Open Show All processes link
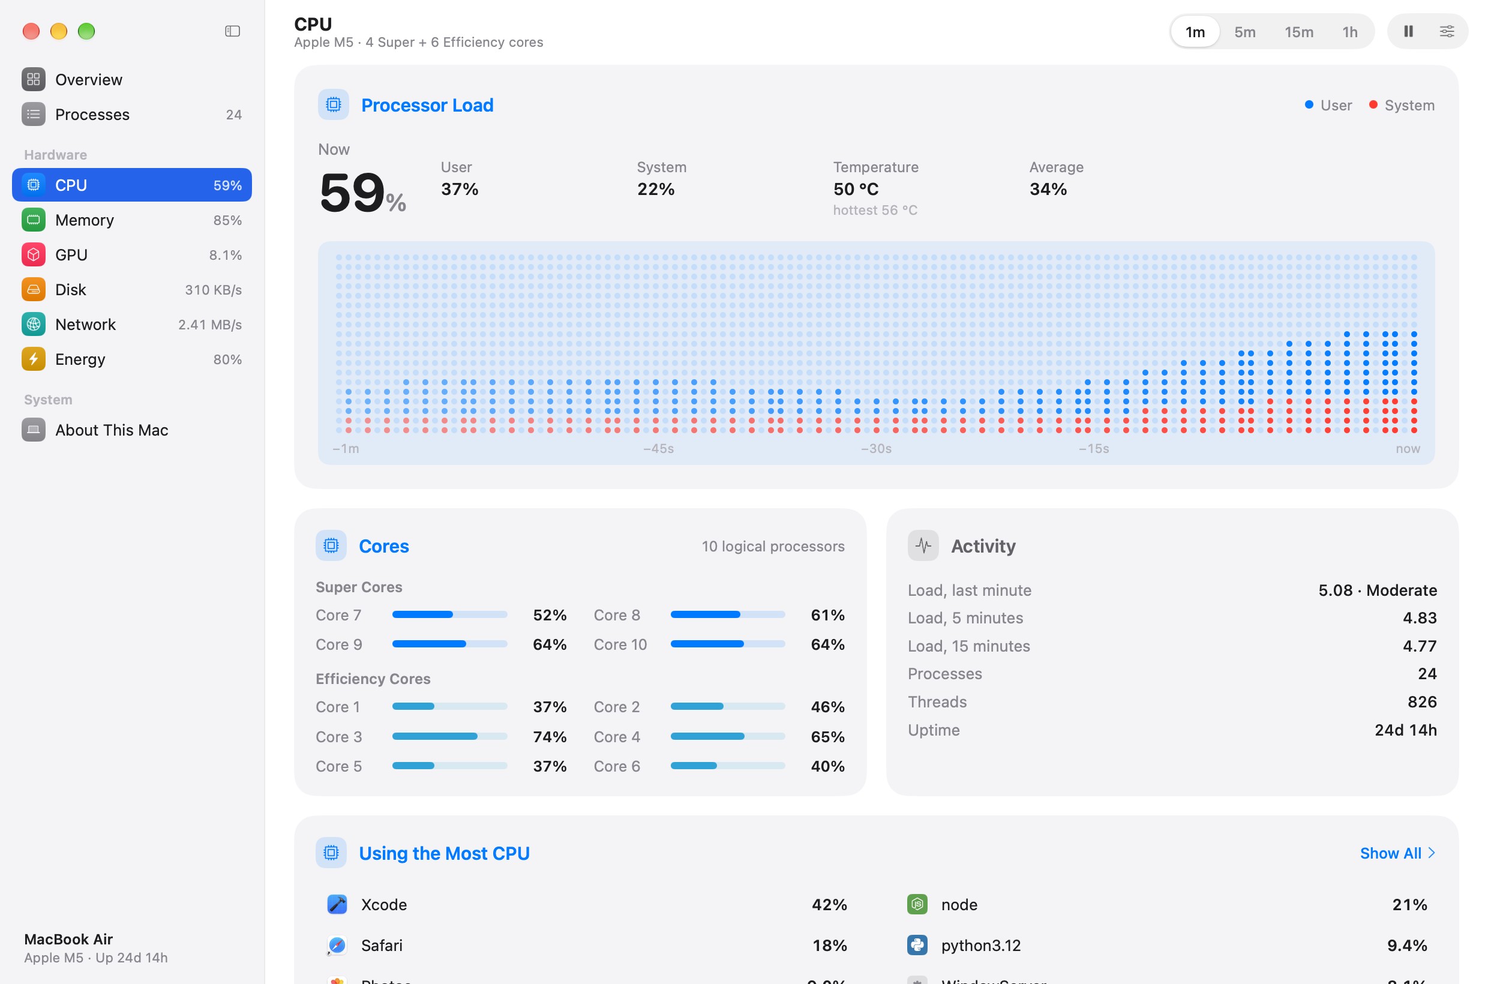The image size is (1488, 984). click(x=1396, y=853)
